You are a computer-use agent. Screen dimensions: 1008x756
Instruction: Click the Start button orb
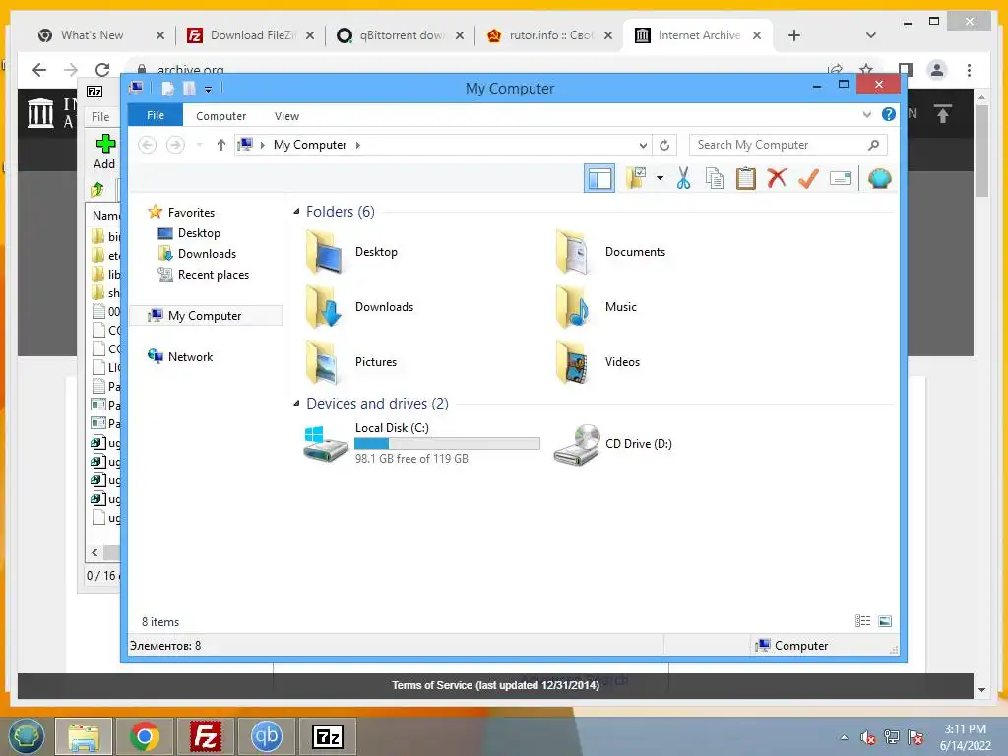(x=26, y=736)
